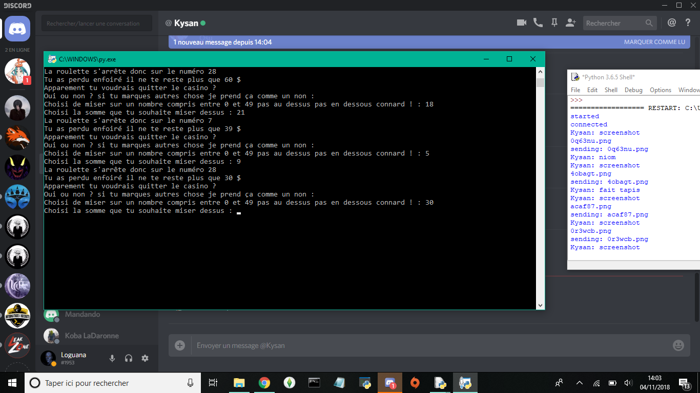Show hidden system tray icons chevron

click(580, 383)
